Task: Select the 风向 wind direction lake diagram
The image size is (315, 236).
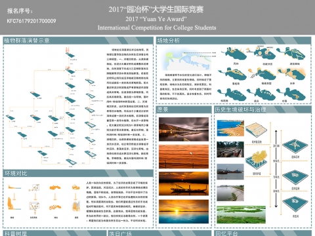Action: tap(235, 54)
